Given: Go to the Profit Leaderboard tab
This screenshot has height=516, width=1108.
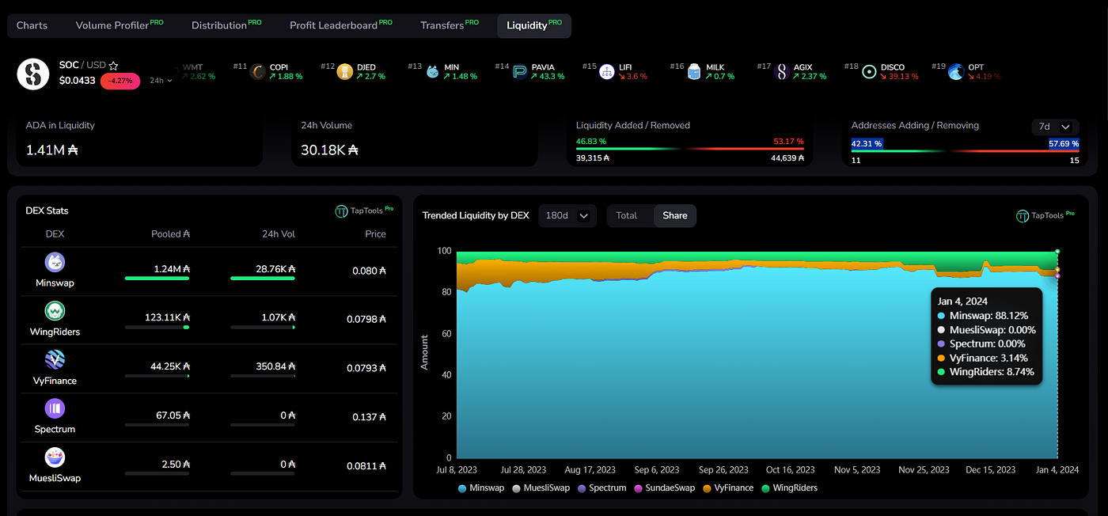Looking at the screenshot, I should point(340,25).
